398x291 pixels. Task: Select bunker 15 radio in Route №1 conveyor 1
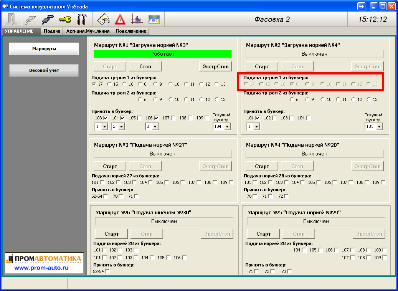pyautogui.click(x=110, y=84)
